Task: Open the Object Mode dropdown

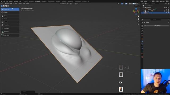Action: 9,4
